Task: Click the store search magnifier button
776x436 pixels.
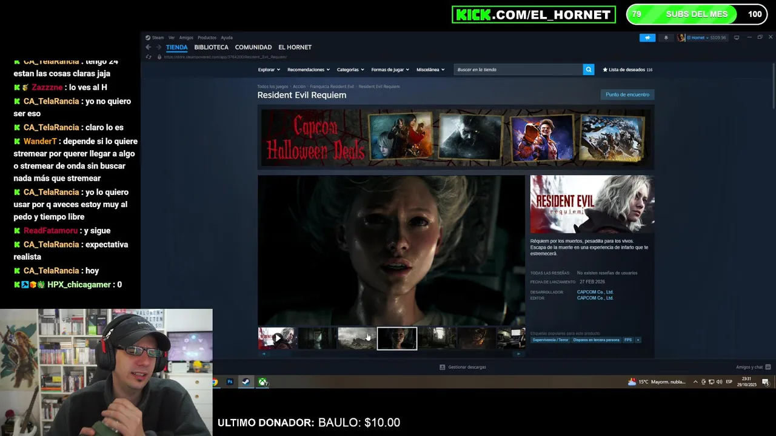Action: tap(588, 70)
